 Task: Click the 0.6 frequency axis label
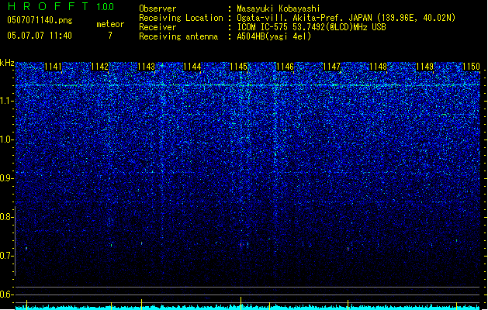click(x=7, y=294)
